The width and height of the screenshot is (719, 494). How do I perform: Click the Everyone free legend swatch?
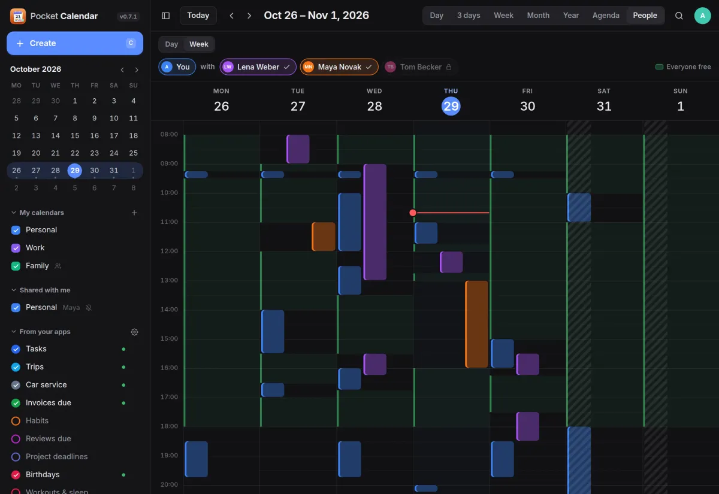pyautogui.click(x=659, y=67)
